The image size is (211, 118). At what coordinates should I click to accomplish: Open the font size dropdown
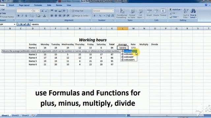tap(39, 11)
